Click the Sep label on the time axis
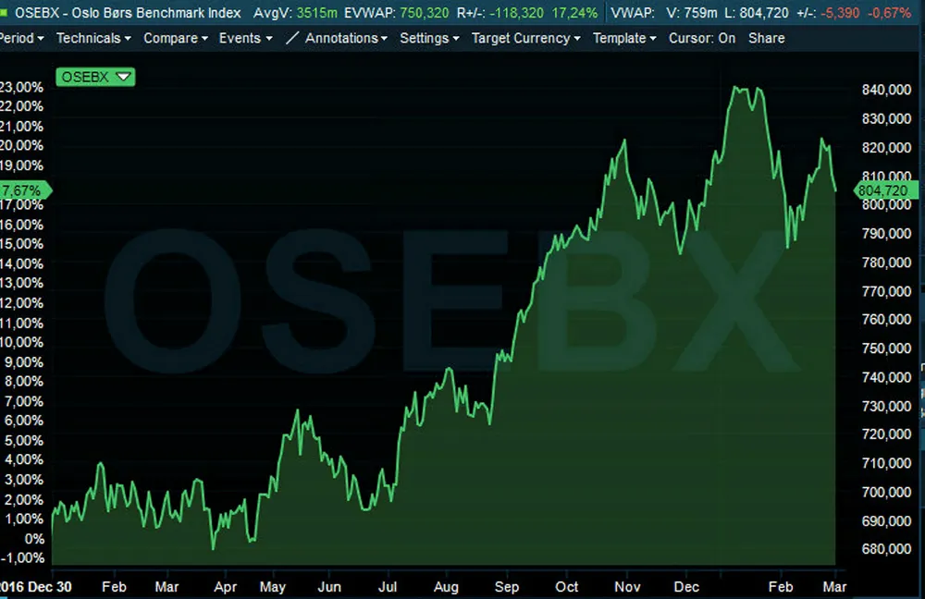The height and width of the screenshot is (599, 925). 507,587
